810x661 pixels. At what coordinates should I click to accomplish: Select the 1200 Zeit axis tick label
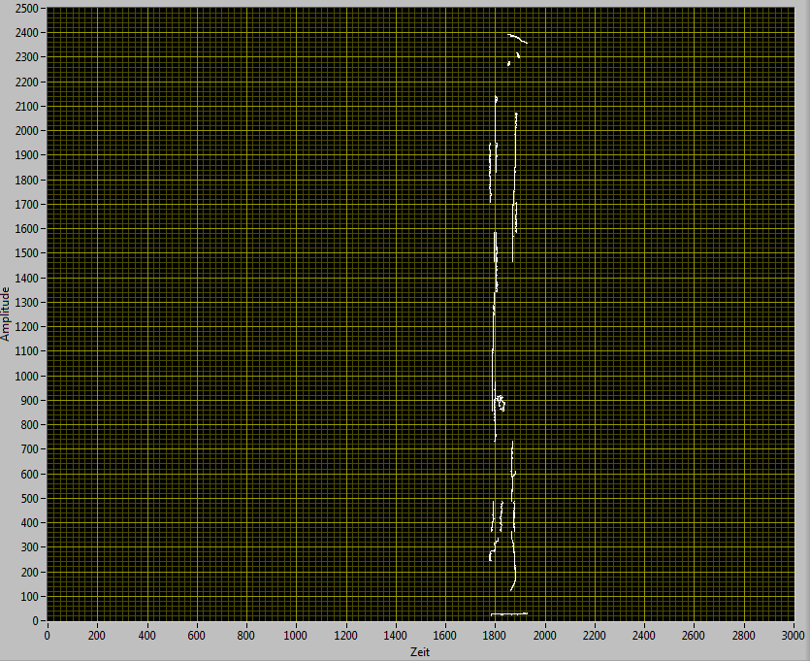(345, 636)
